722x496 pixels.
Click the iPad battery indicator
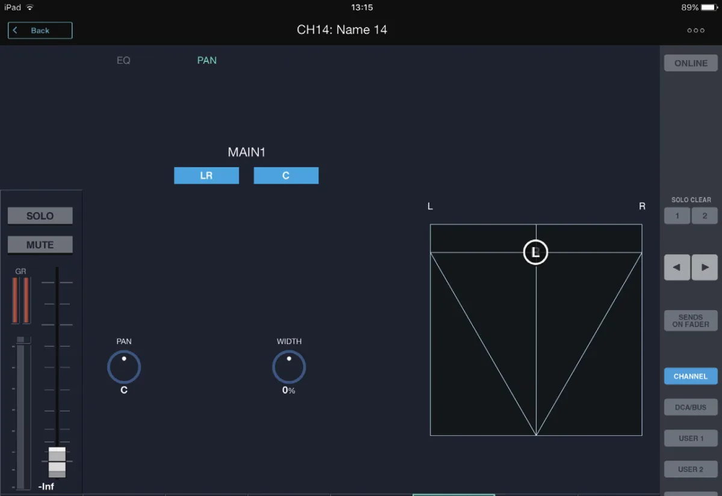tap(710, 7)
